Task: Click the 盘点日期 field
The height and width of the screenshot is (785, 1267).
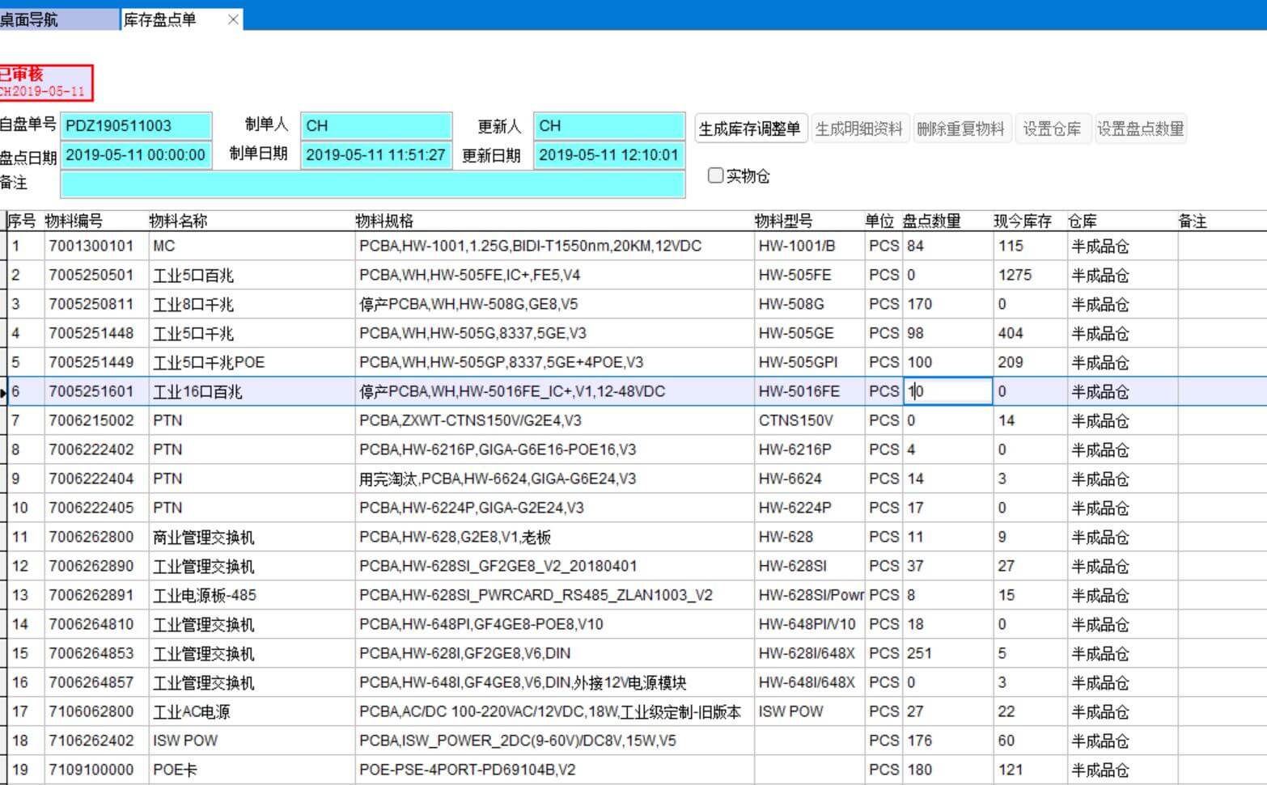Action: 136,155
